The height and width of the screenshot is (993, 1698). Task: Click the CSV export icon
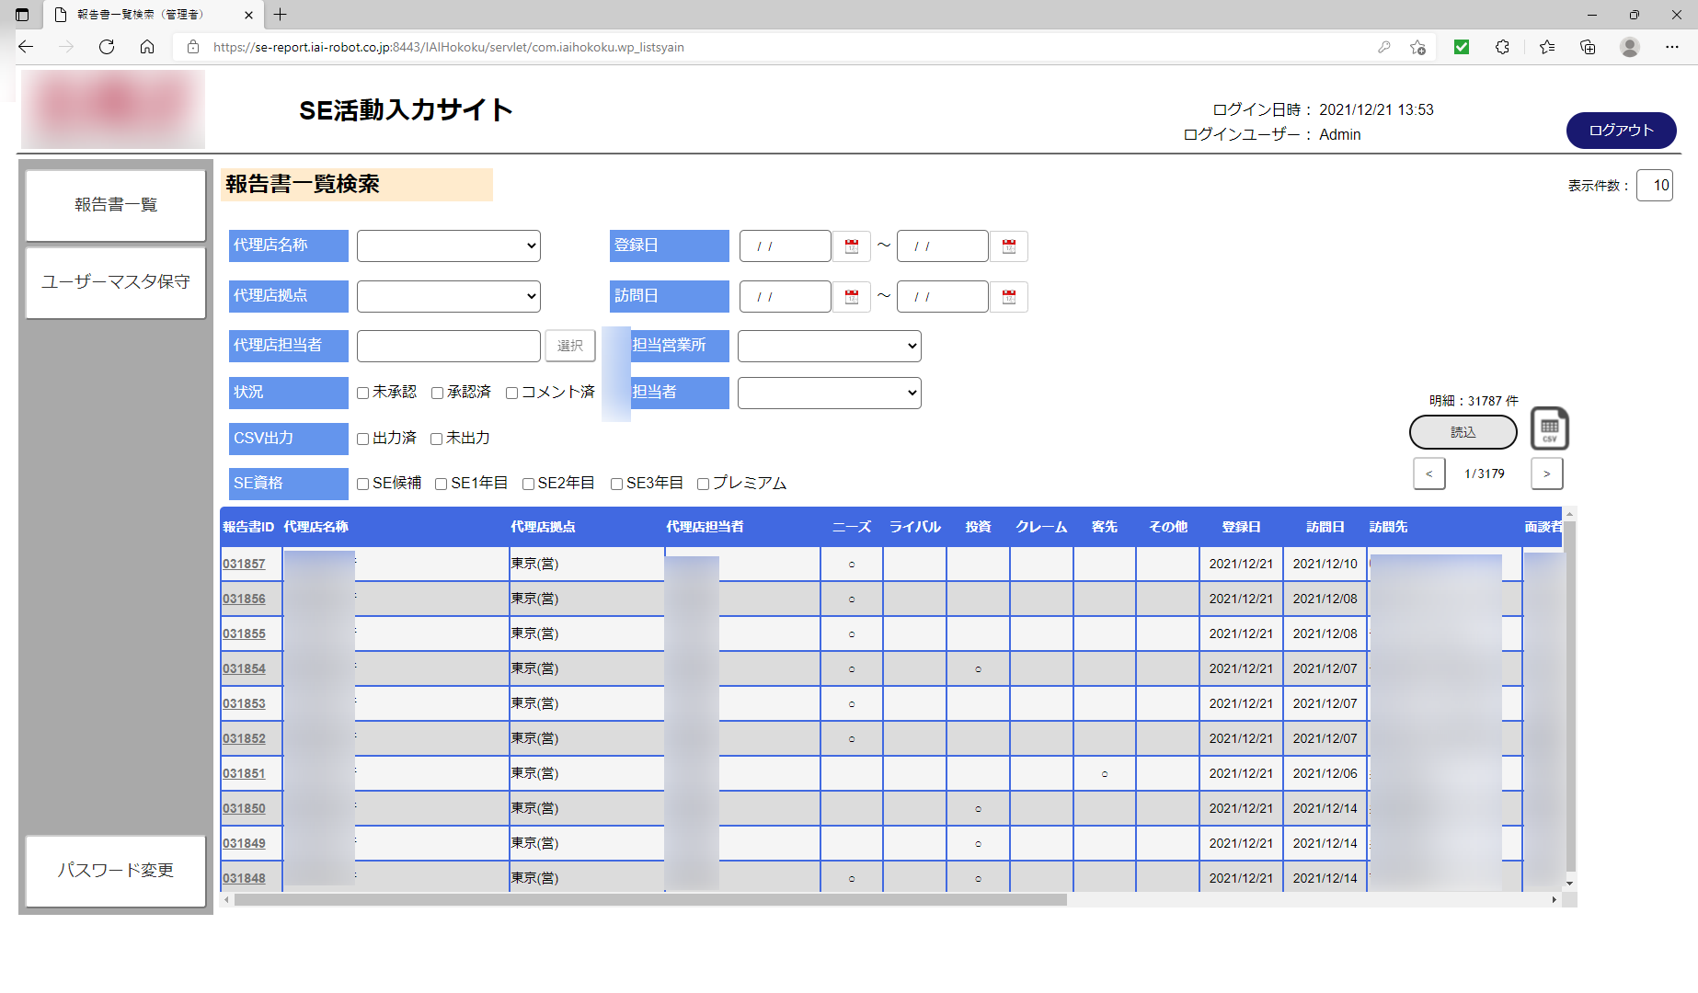[1549, 429]
